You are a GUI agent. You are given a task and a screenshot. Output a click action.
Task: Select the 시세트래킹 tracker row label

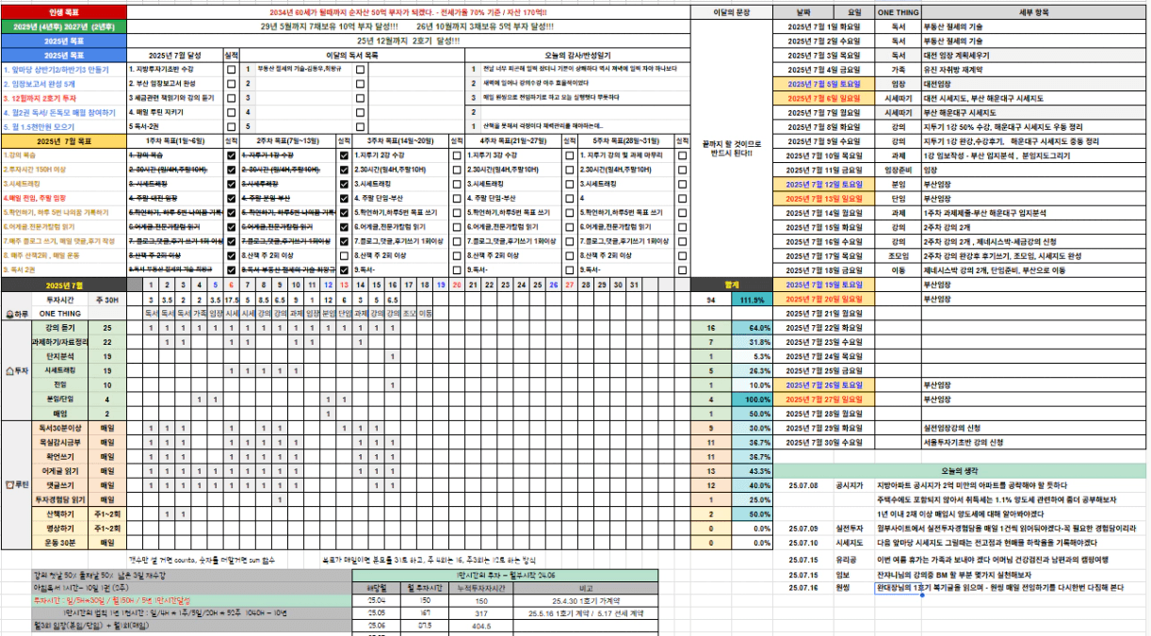(59, 370)
